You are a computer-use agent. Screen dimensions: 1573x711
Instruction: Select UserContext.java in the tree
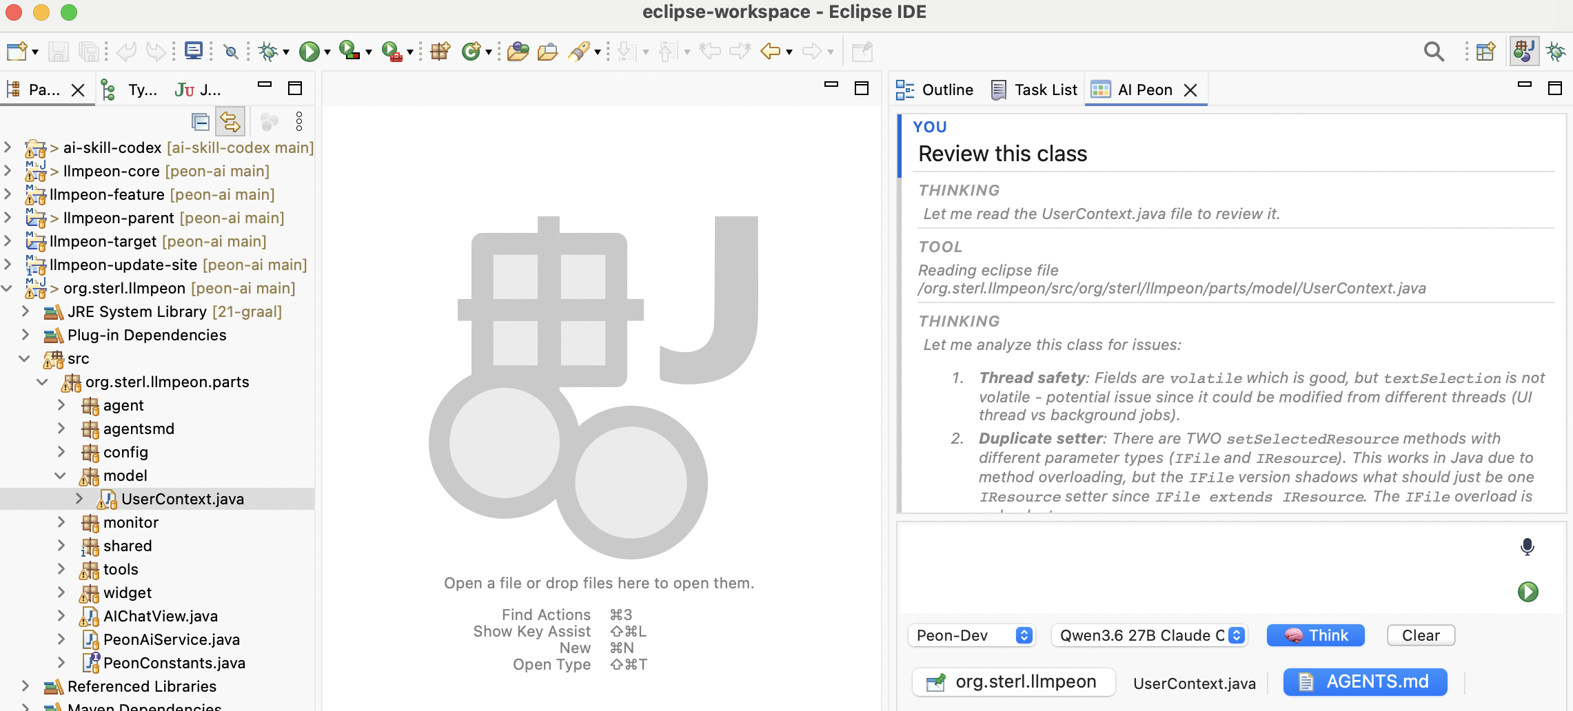183,499
